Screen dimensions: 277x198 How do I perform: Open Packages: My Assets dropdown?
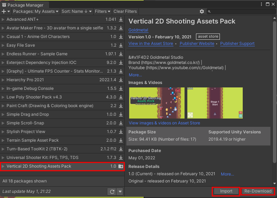(36, 11)
